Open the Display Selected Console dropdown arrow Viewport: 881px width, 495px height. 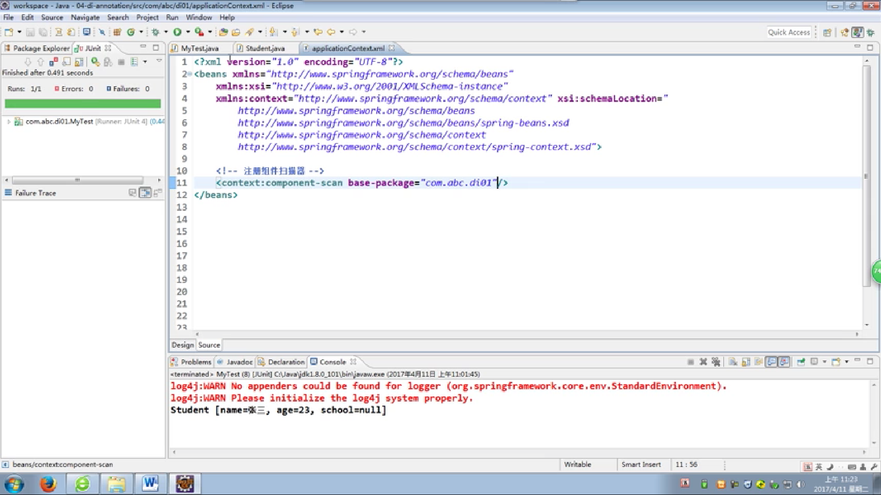825,362
